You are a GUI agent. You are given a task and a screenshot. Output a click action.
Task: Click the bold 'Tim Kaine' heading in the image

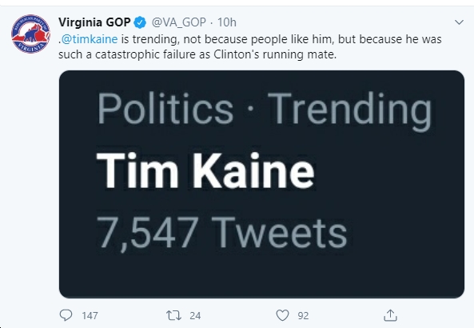205,170
